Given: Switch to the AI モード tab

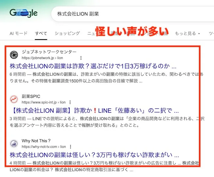Looking at the screenshot, I should (18, 33).
